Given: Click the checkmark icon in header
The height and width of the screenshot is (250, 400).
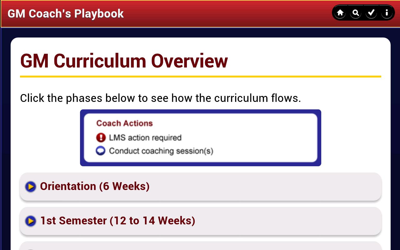Looking at the screenshot, I should pyautogui.click(x=371, y=13).
